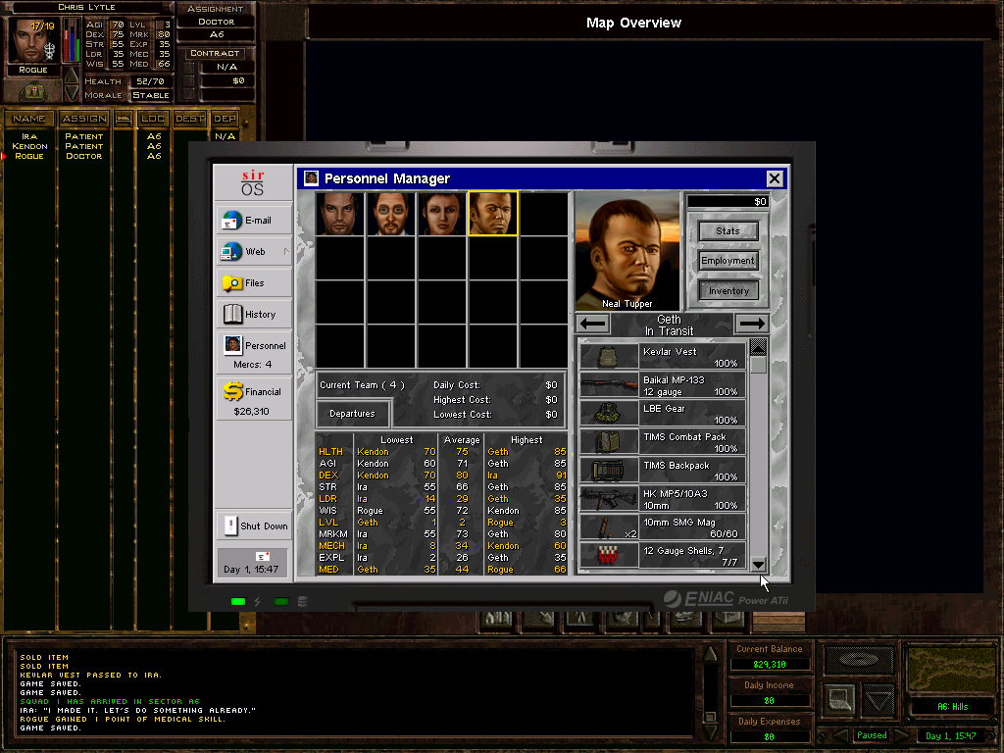The width and height of the screenshot is (1004, 753).
Task: Open the E-mail program in sirOS
Action: pos(254,221)
